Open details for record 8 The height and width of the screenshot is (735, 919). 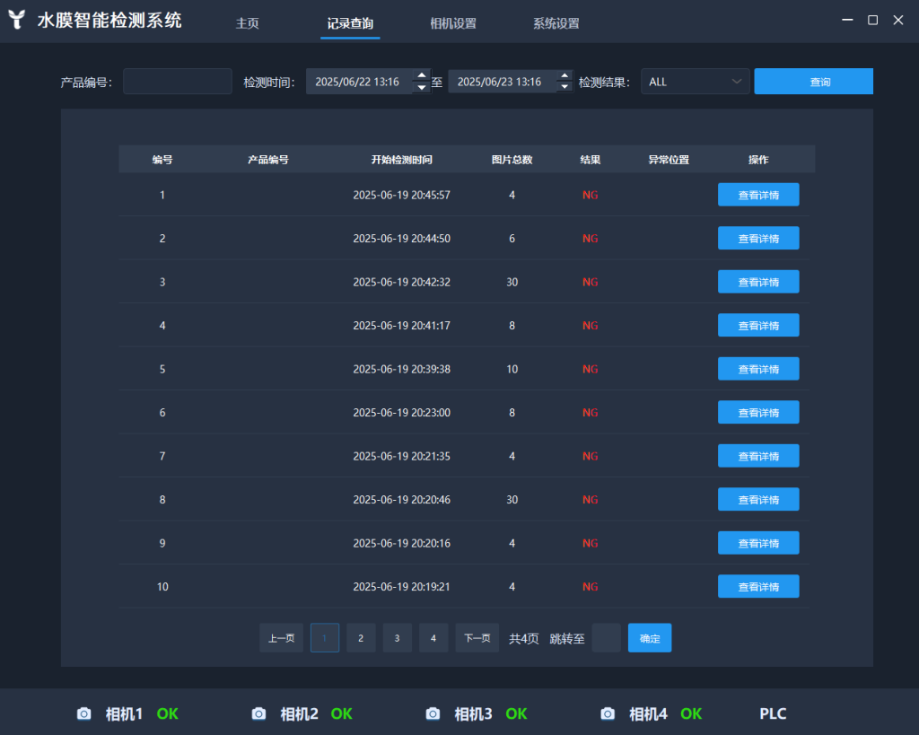[x=758, y=499]
